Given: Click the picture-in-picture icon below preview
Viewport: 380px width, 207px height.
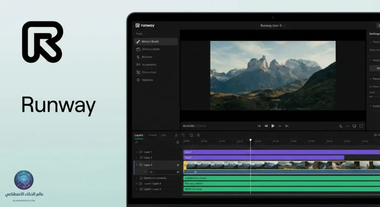Looking at the screenshot, I should pos(354,126).
